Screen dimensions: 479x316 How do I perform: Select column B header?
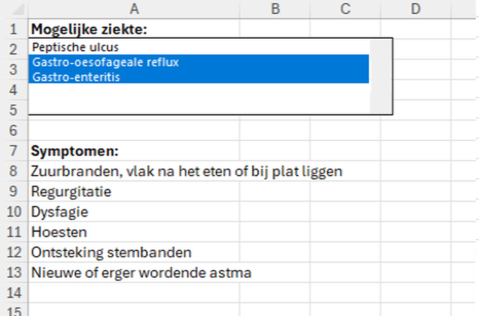[275, 9]
